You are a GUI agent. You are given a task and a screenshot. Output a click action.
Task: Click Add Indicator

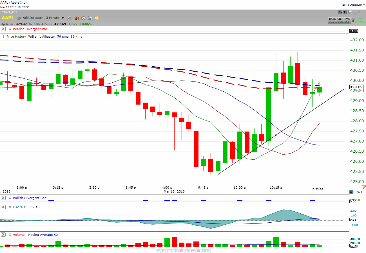click(x=33, y=18)
